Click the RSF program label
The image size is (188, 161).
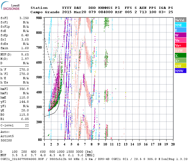119,12
